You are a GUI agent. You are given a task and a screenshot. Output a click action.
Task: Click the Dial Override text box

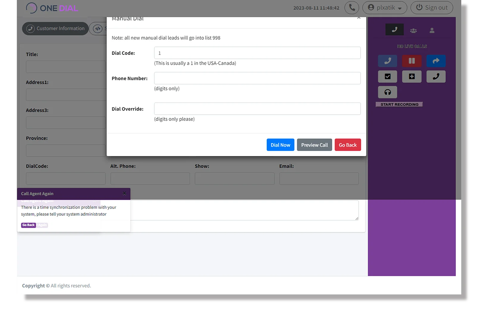(x=257, y=109)
